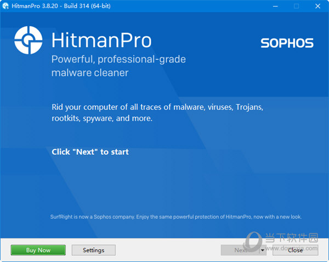Click the Next button to start

point(239,250)
